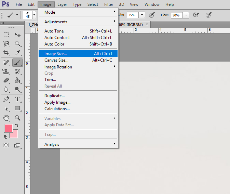Screen dimensions: 230x194
Task: Open the Opacity 35% dropdown arrow
Action: pos(142,15)
